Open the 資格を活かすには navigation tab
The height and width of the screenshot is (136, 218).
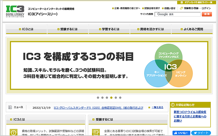click(150, 29)
